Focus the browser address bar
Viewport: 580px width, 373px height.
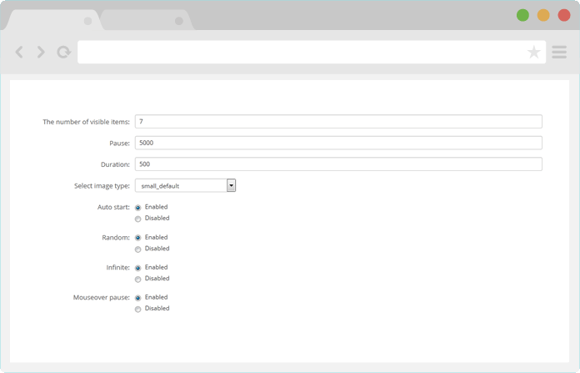tap(312, 52)
